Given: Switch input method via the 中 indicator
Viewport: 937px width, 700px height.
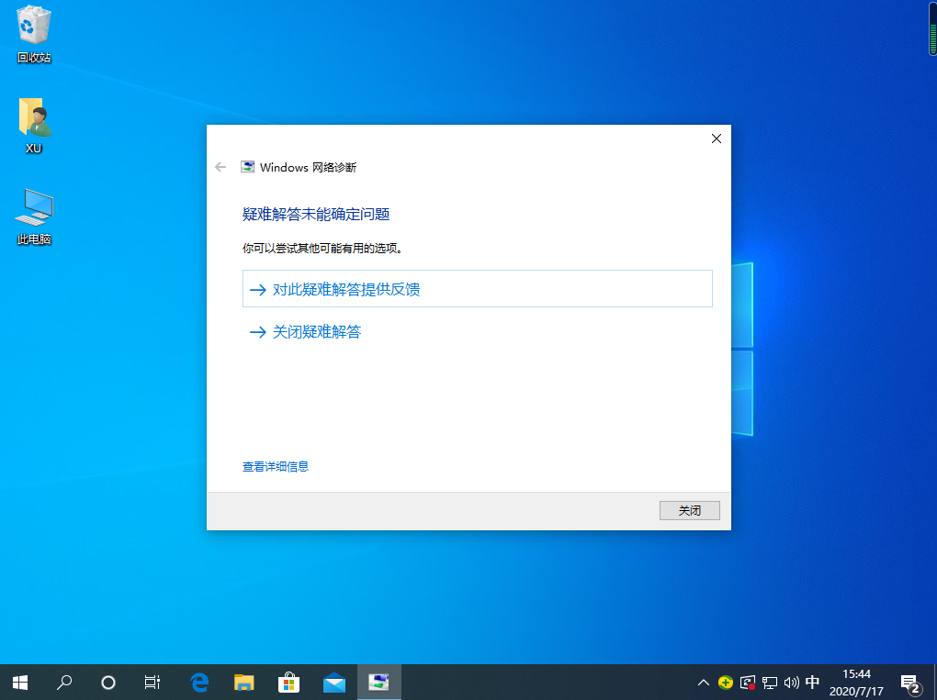Looking at the screenshot, I should [x=812, y=683].
